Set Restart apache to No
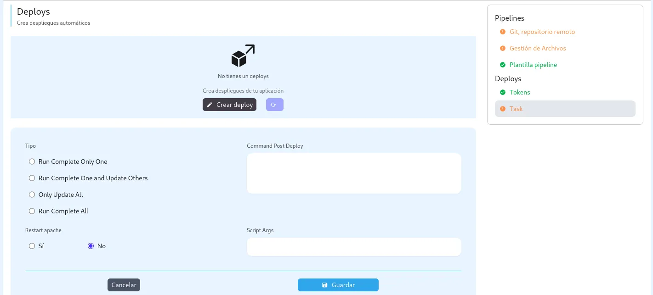Screen dimensions: 653x295 (x=91, y=246)
